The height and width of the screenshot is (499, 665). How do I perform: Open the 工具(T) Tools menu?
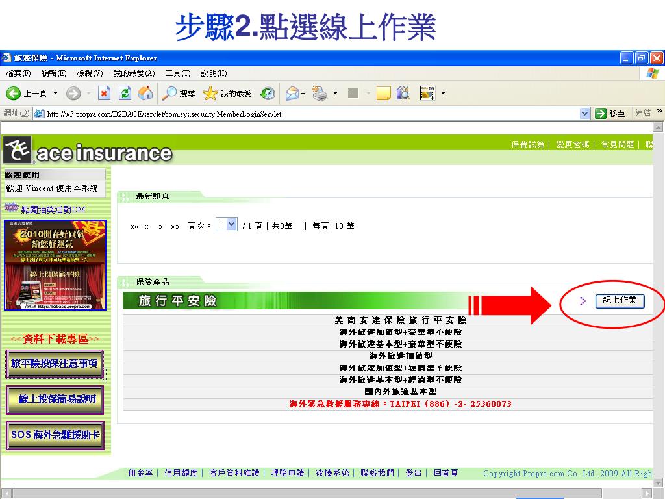point(178,73)
